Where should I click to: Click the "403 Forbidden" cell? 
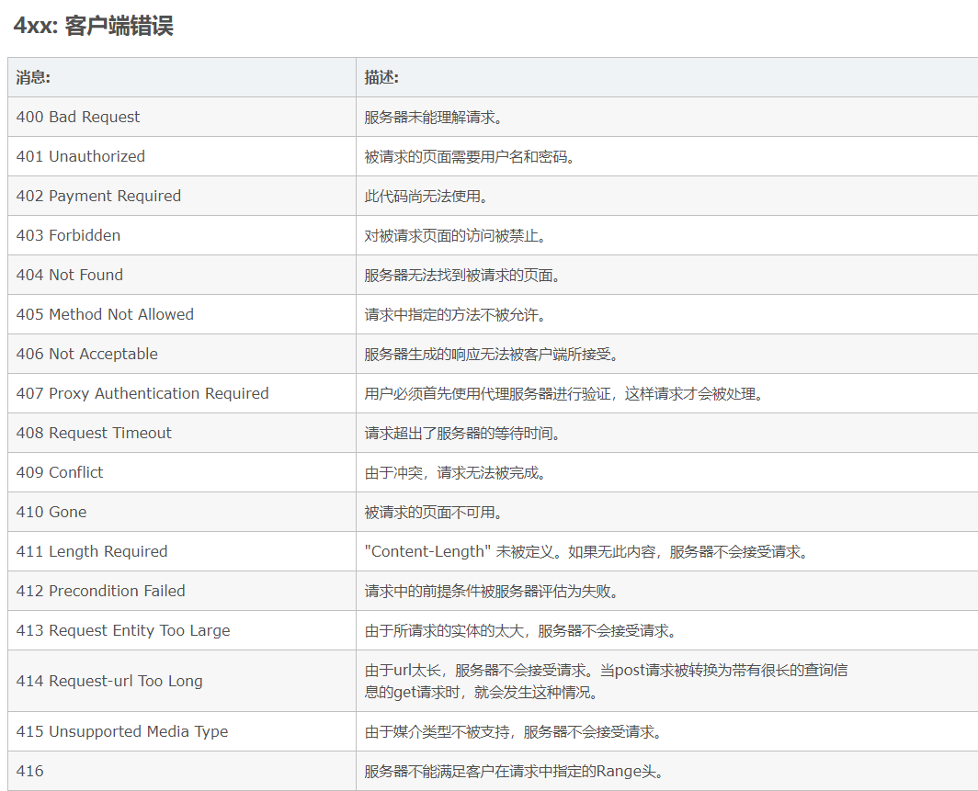[x=181, y=235]
